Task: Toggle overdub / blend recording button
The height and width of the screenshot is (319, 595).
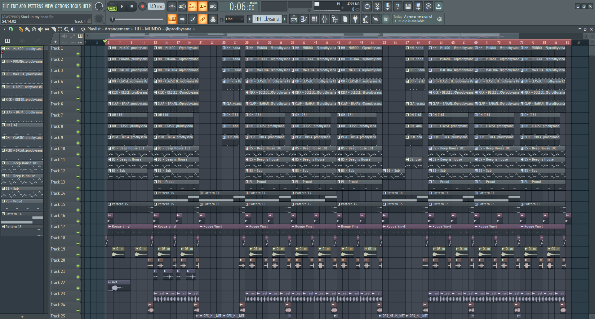Action: coord(203,6)
